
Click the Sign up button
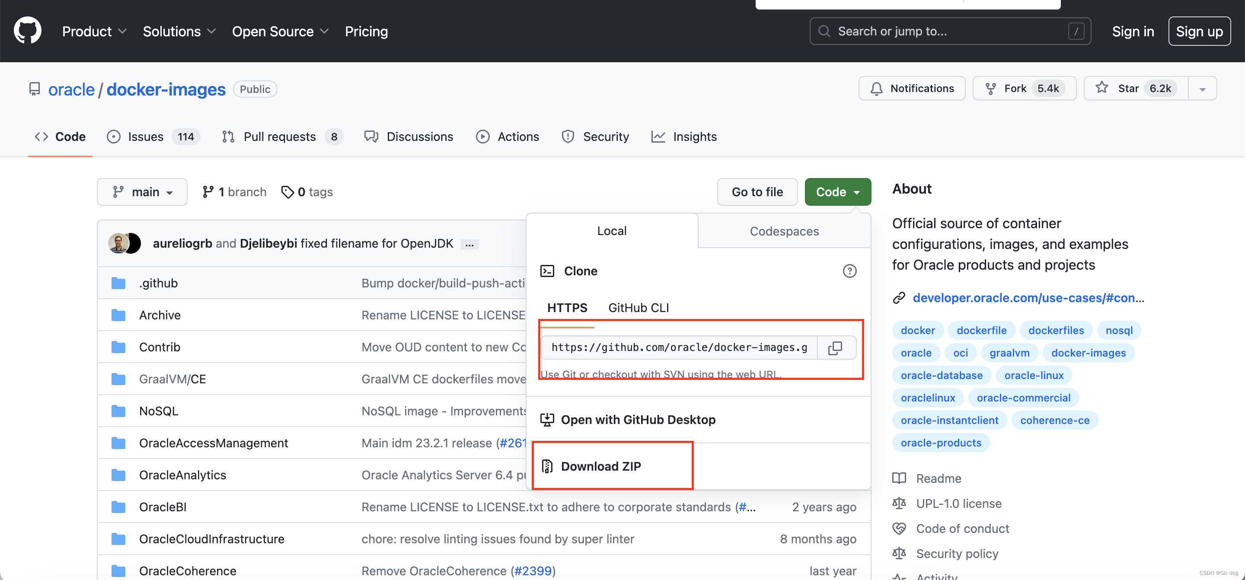click(x=1199, y=32)
